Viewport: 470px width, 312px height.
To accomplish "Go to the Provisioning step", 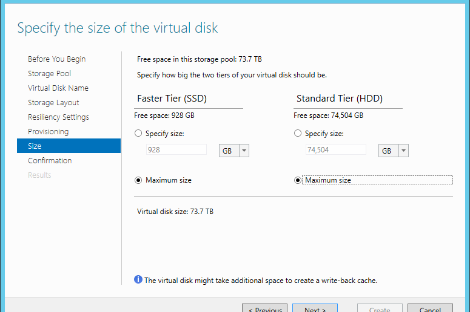I will pos(49,131).
